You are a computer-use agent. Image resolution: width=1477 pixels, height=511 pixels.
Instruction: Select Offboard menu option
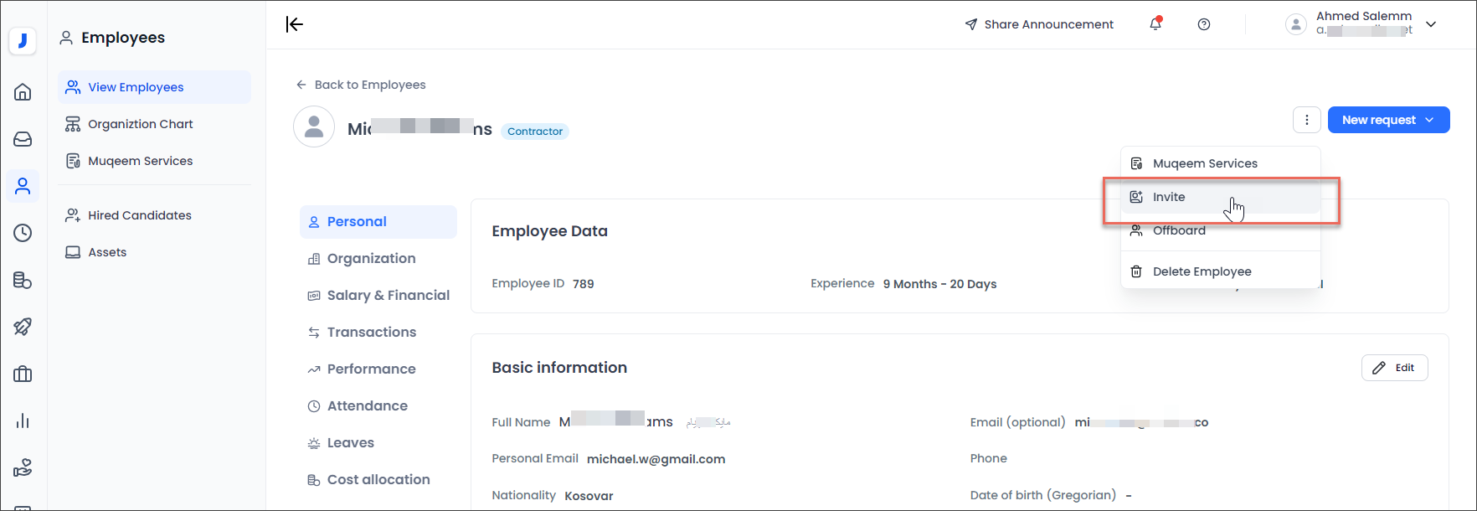tap(1179, 230)
